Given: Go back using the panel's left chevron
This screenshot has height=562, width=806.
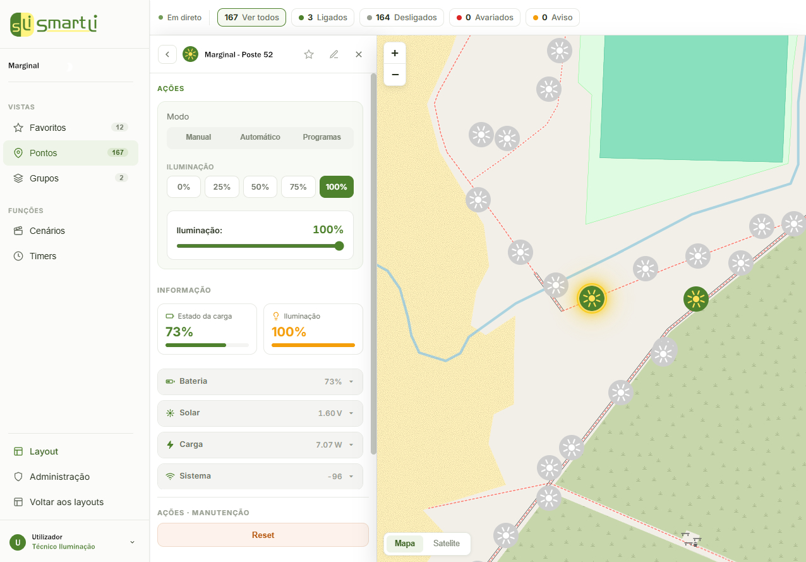Looking at the screenshot, I should [167, 54].
